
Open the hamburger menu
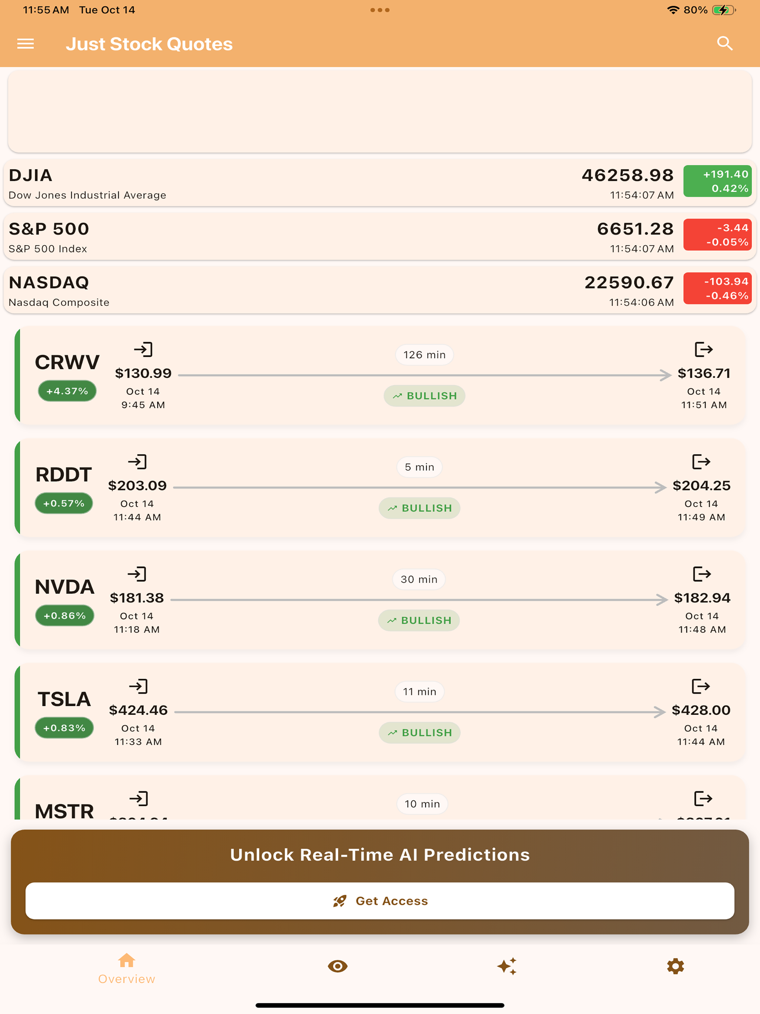point(26,43)
